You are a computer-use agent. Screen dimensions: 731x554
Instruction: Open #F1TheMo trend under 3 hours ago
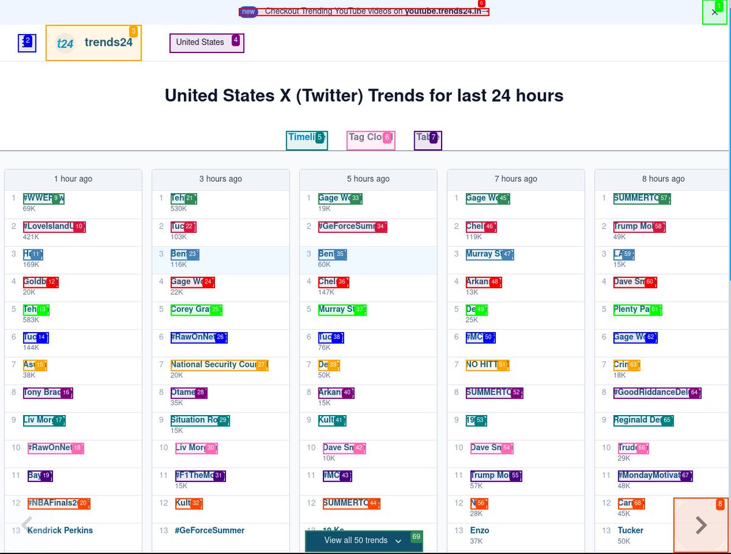[200, 475]
